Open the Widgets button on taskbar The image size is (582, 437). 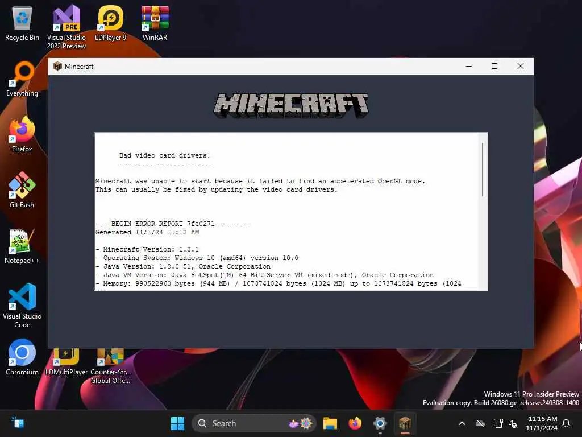pyautogui.click(x=17, y=423)
